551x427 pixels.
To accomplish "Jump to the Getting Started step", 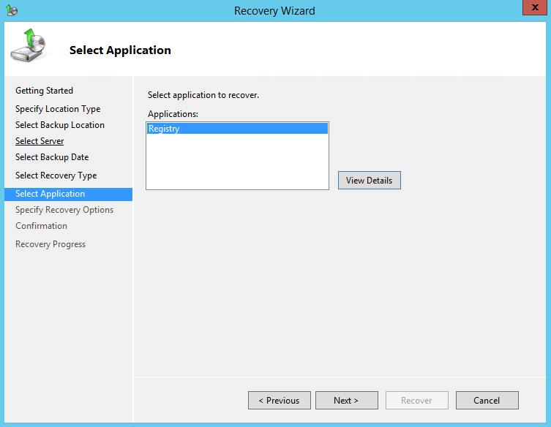I will click(x=45, y=91).
